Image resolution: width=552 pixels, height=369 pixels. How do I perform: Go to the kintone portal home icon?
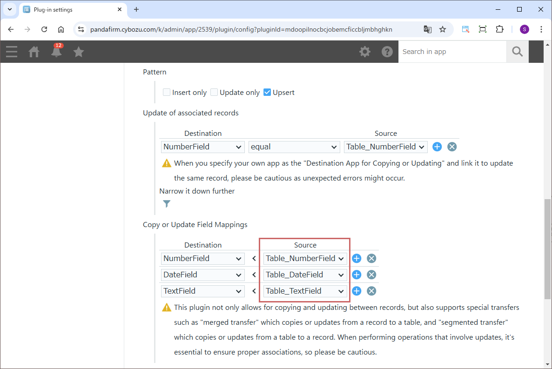pos(34,52)
